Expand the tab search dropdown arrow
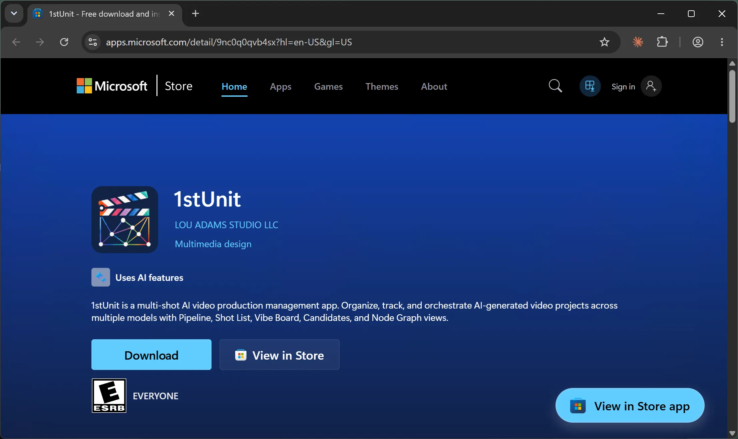 click(x=14, y=13)
